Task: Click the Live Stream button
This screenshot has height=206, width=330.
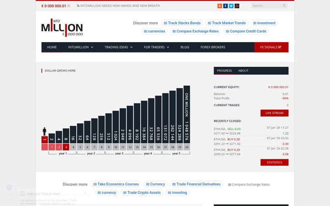Action: tap(275, 113)
